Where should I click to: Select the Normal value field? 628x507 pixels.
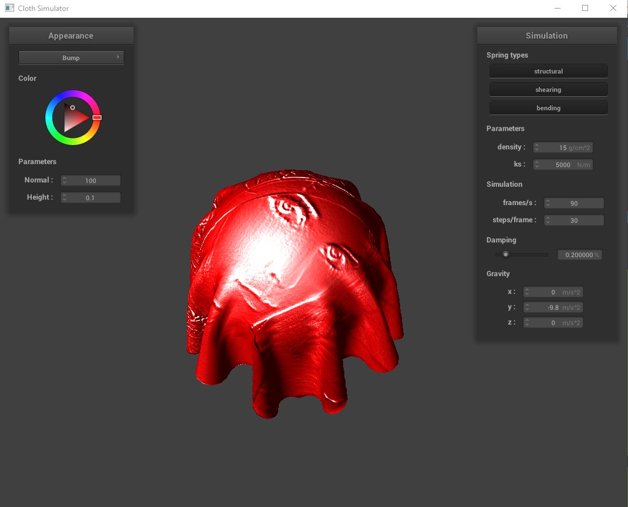point(91,181)
